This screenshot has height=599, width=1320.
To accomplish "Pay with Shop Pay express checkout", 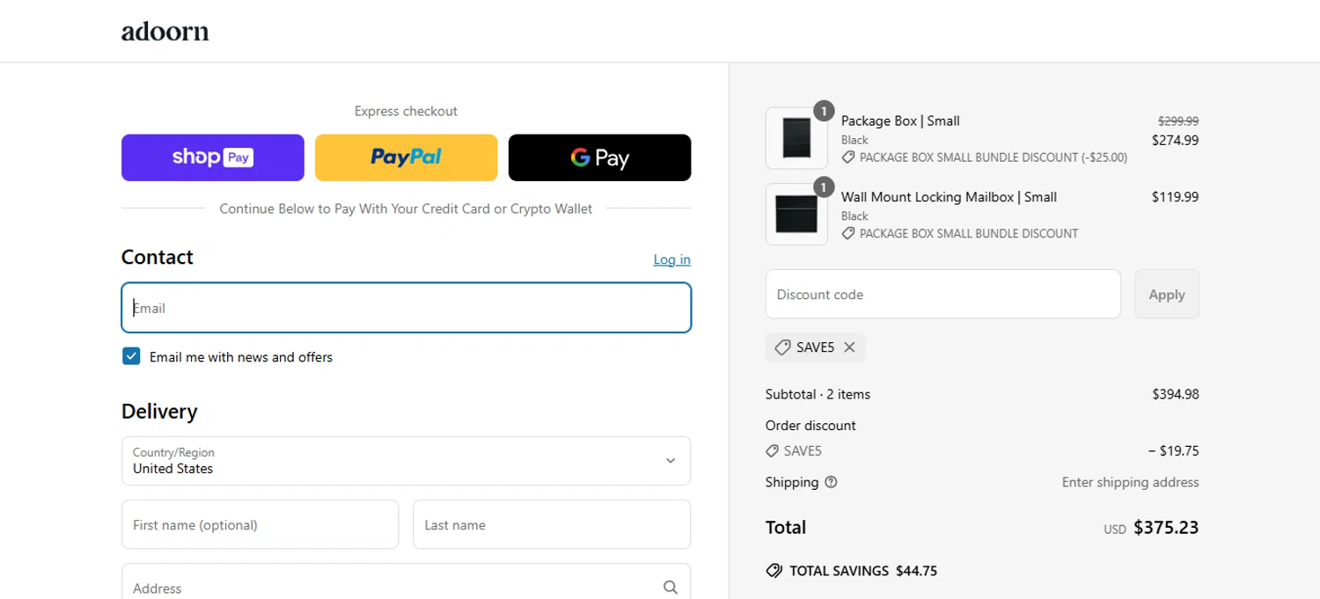I will coord(213,157).
